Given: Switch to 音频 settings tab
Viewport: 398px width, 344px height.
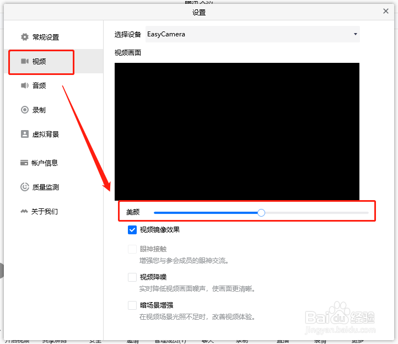Looking at the screenshot, I should (53, 85).
